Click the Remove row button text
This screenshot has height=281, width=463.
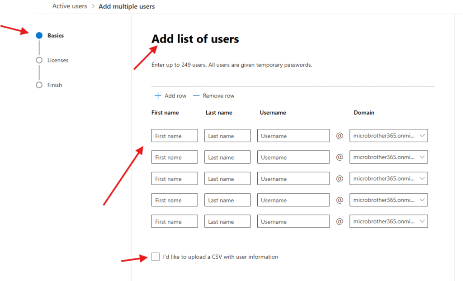(218, 96)
